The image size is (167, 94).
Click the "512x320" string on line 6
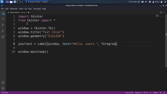click(x=54, y=36)
